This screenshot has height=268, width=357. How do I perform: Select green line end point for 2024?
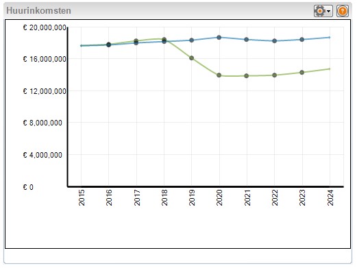pyautogui.click(x=329, y=69)
